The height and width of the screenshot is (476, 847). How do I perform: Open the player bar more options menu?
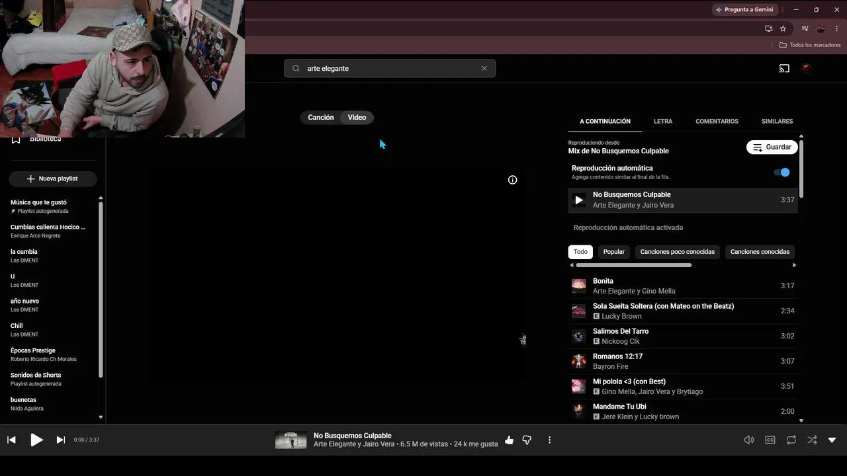(x=549, y=440)
